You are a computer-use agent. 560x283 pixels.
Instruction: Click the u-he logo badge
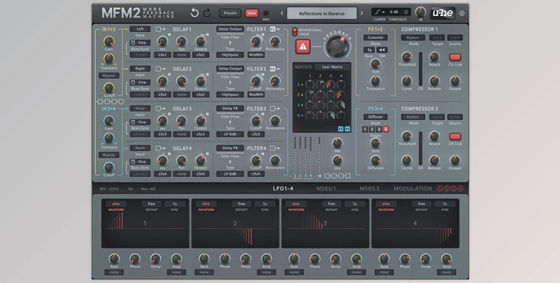[x=443, y=13]
